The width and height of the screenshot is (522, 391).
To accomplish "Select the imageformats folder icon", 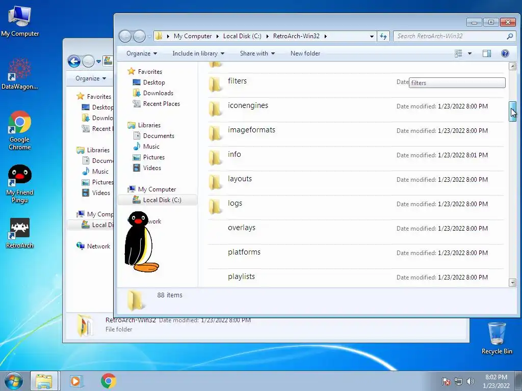I will pyautogui.click(x=215, y=133).
